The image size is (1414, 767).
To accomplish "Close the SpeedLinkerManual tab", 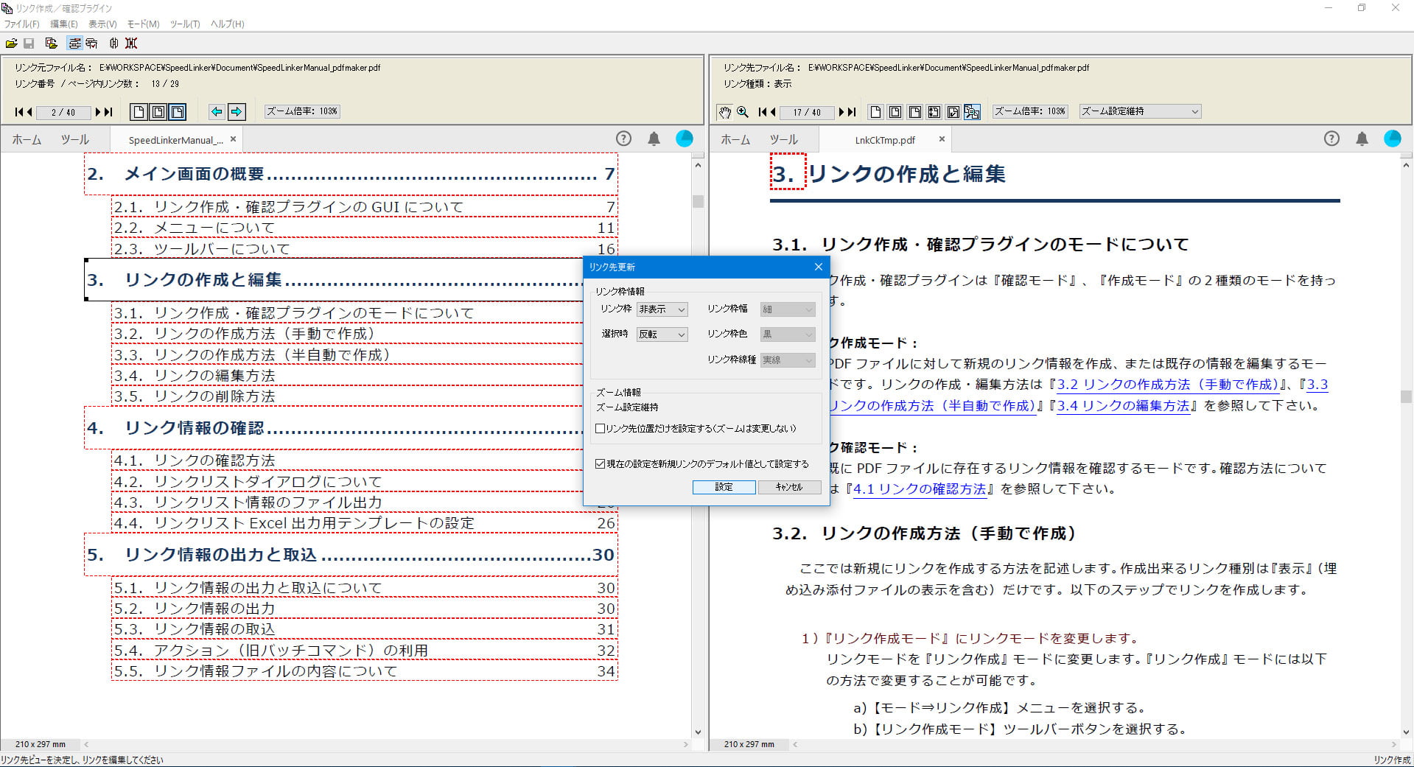I will [x=233, y=139].
